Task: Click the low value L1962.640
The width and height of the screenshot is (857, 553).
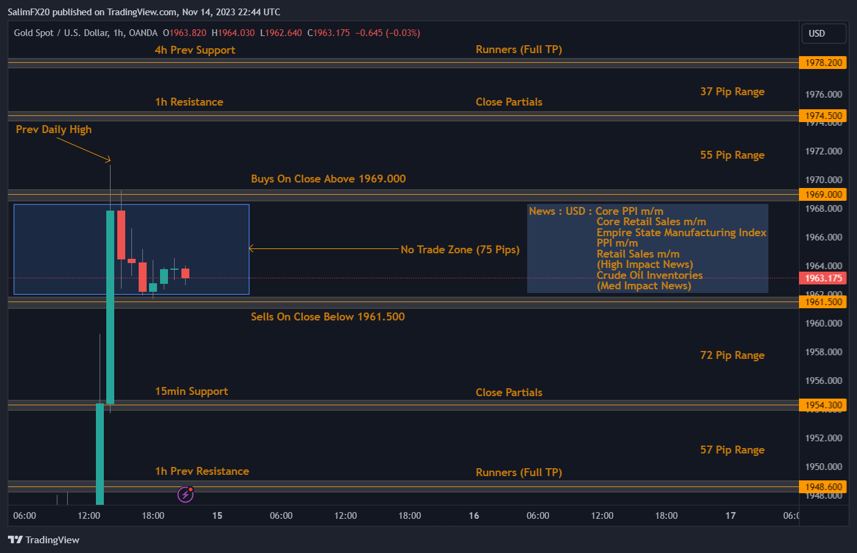Action: click(x=281, y=33)
